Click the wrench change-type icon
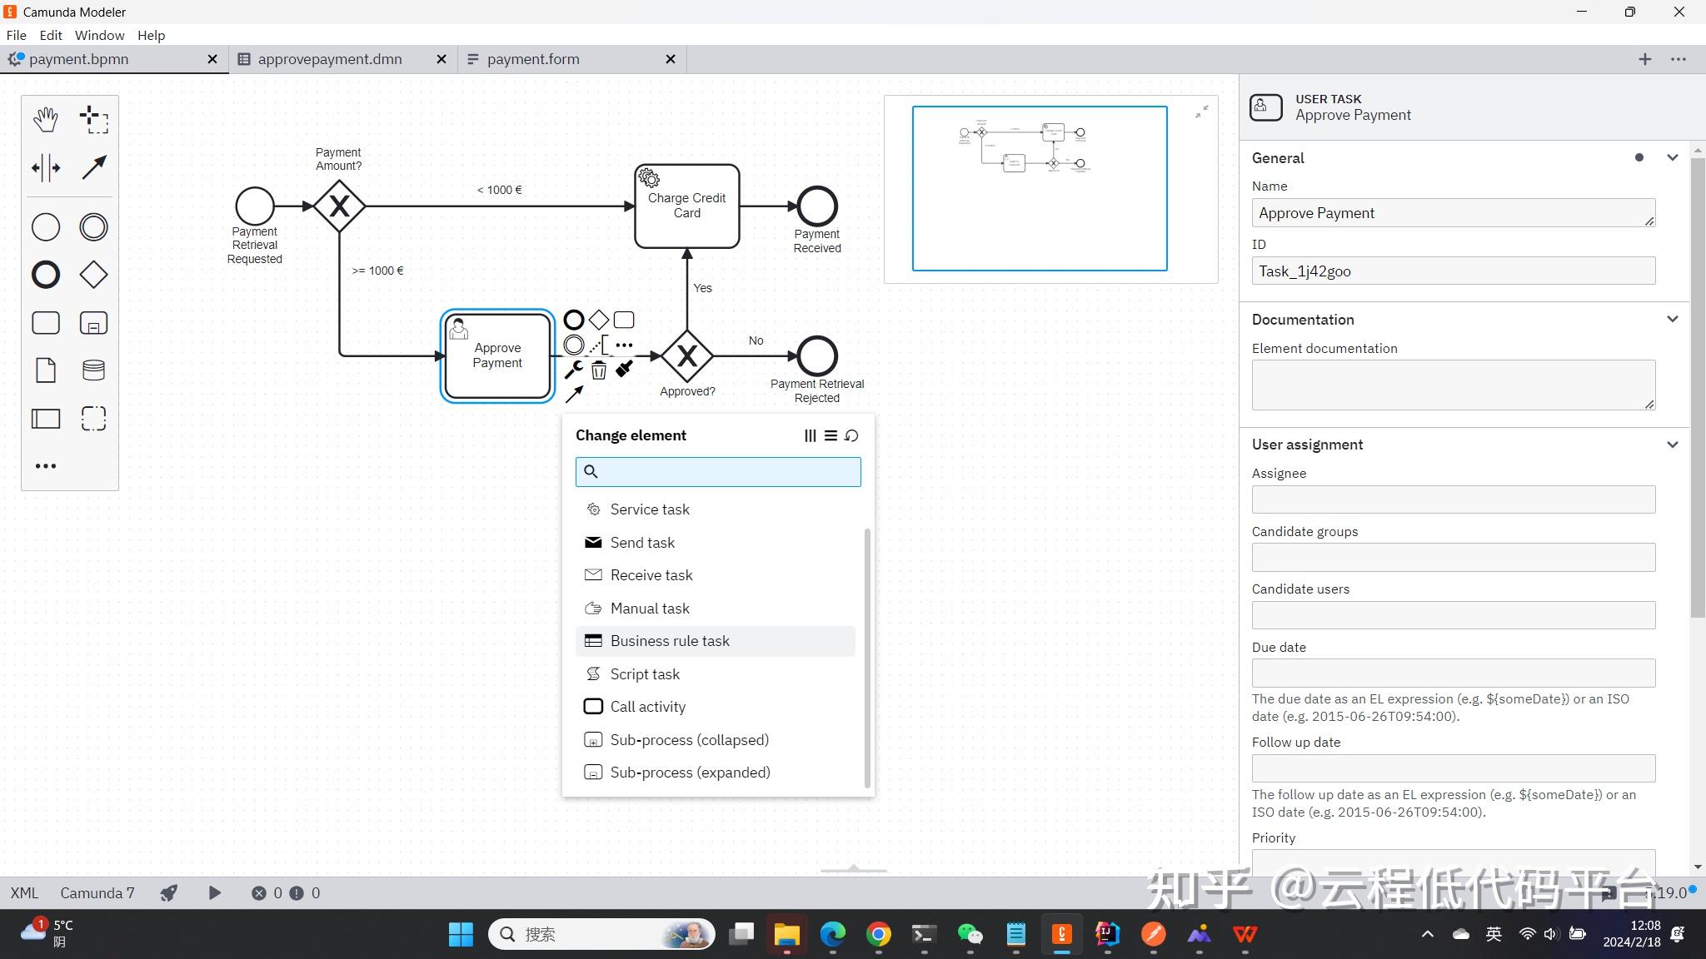Viewport: 1706px width, 959px height. coord(574,370)
